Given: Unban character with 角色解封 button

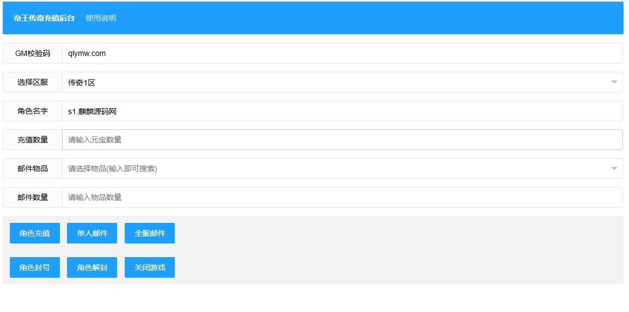Looking at the screenshot, I should [x=92, y=267].
